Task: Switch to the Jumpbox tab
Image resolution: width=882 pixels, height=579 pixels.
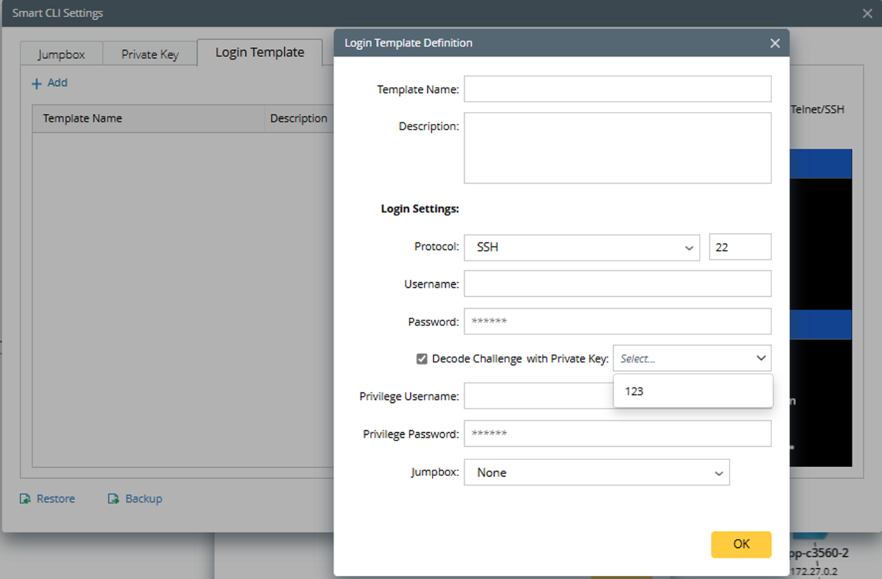Action: (x=61, y=54)
